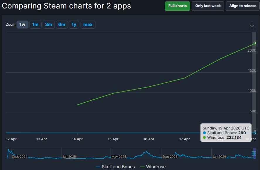Viewport: 260px width, 170px height.
Task: Click the blue Skull and Bones endpoint marker
Action: coord(256,133)
